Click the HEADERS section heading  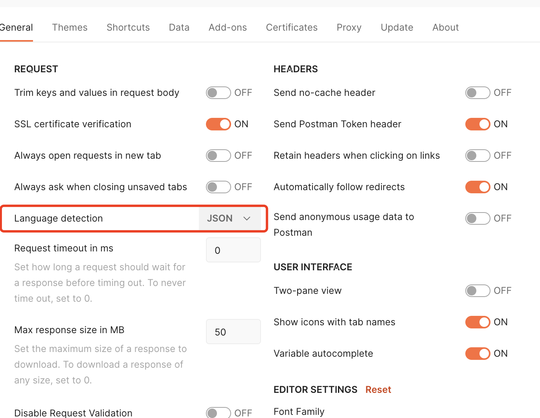[x=296, y=69]
